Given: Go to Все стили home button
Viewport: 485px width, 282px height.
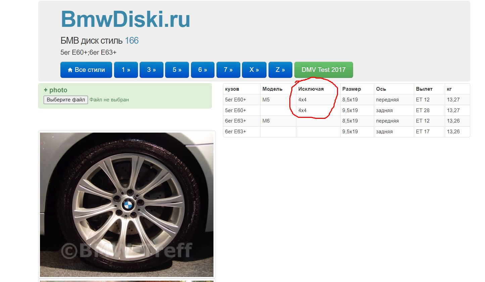Looking at the screenshot, I should coord(86,70).
